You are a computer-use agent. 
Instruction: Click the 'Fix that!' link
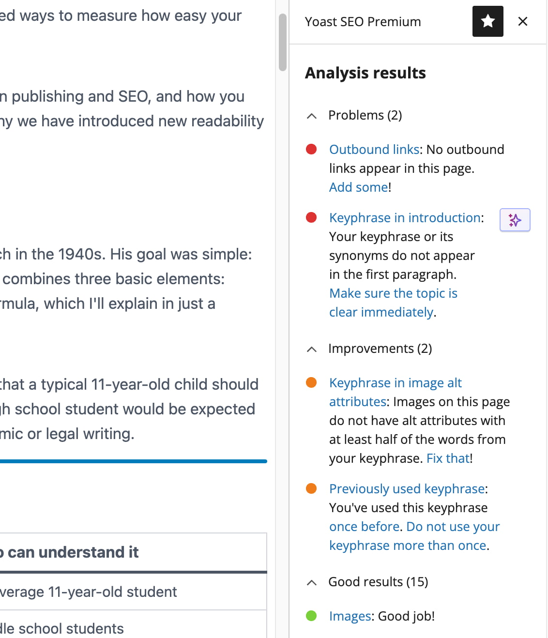point(447,458)
